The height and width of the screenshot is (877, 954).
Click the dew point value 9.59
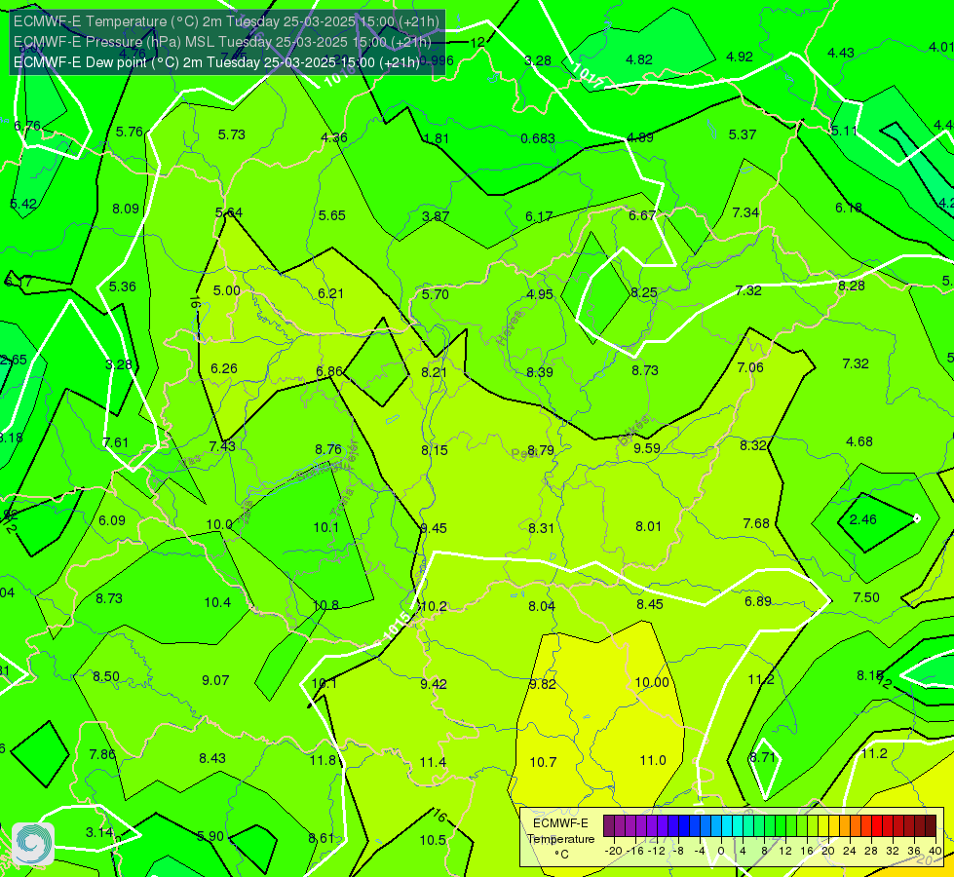point(647,448)
